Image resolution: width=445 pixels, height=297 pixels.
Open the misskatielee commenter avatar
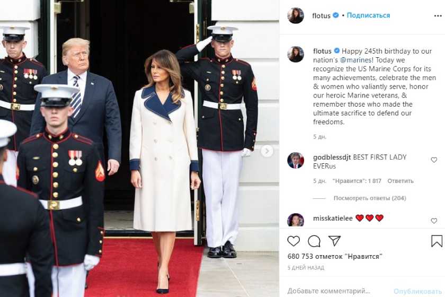296,220
